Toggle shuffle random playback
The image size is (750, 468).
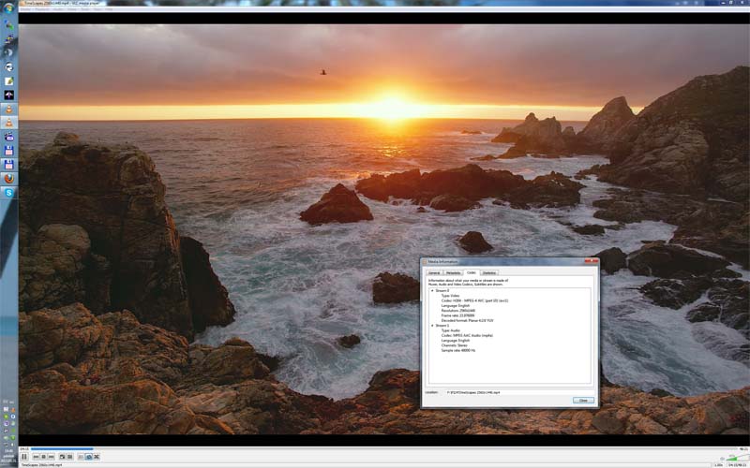click(97, 457)
